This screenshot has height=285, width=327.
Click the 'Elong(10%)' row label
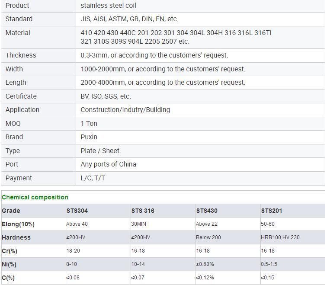coord(18,224)
